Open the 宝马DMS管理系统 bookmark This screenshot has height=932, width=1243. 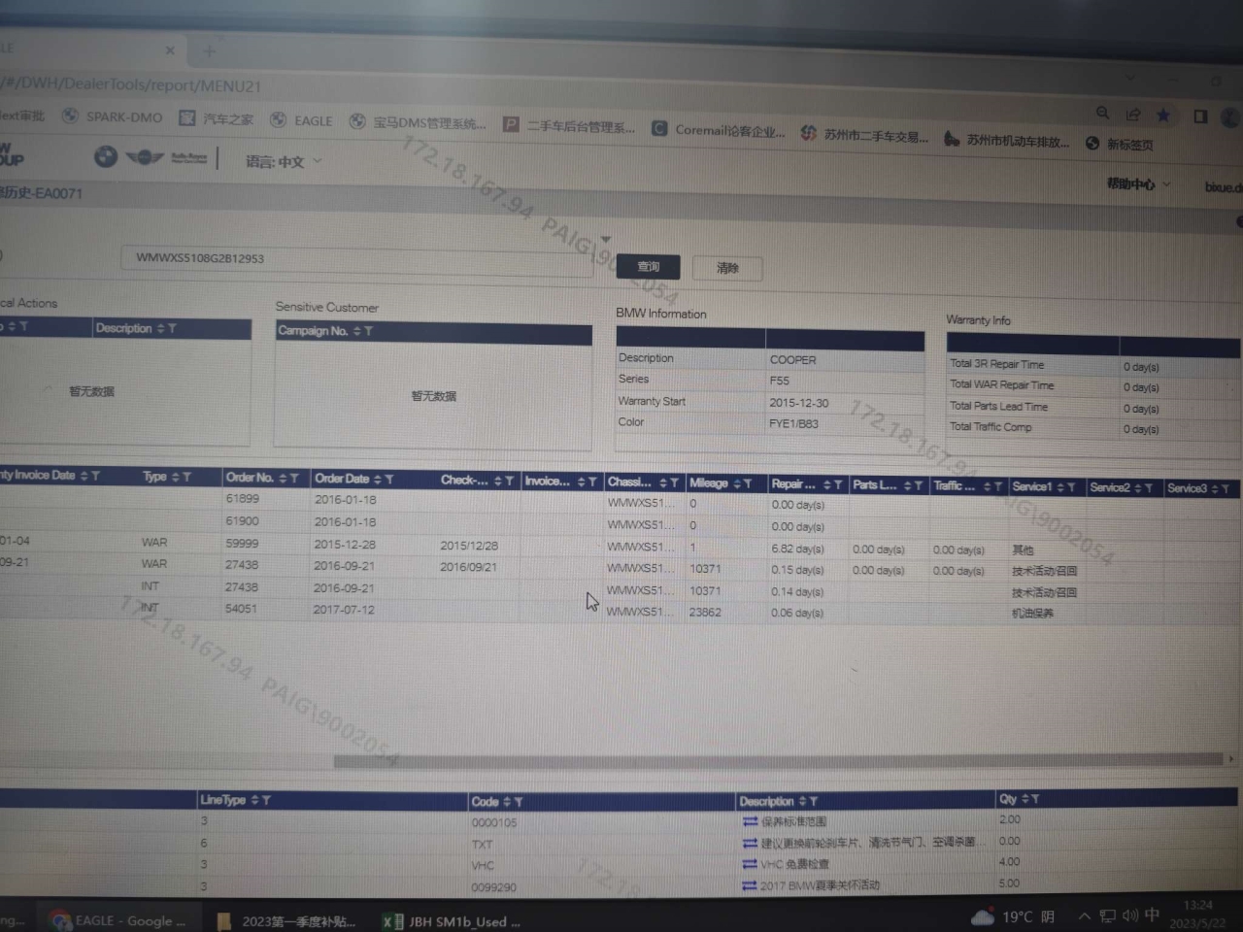419,122
